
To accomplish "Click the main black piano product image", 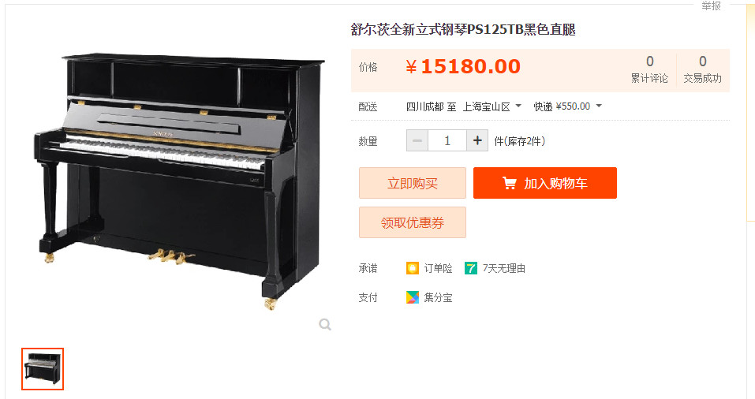I will 179,181.
